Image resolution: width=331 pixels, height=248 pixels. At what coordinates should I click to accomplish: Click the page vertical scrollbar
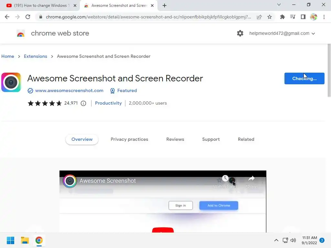point(329,71)
